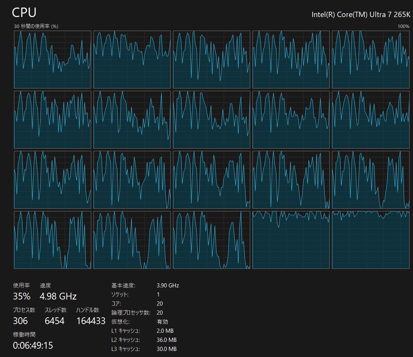
Task: Click the ソケット: label
Action: coord(120,294)
